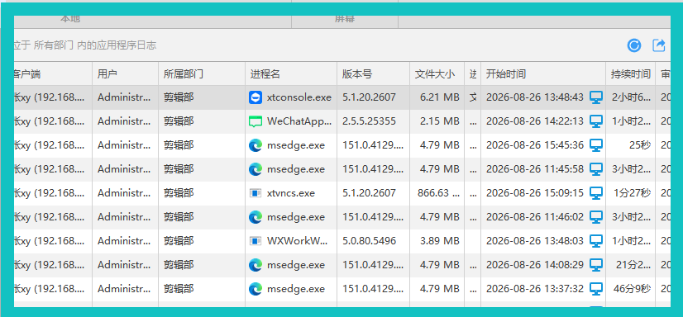Click the Edge icon in the 14:08:29 row
The height and width of the screenshot is (317, 683).
pyautogui.click(x=256, y=265)
